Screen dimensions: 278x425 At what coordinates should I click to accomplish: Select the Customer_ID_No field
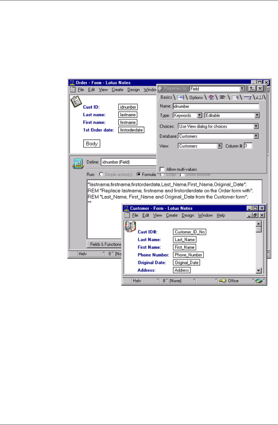(190, 232)
